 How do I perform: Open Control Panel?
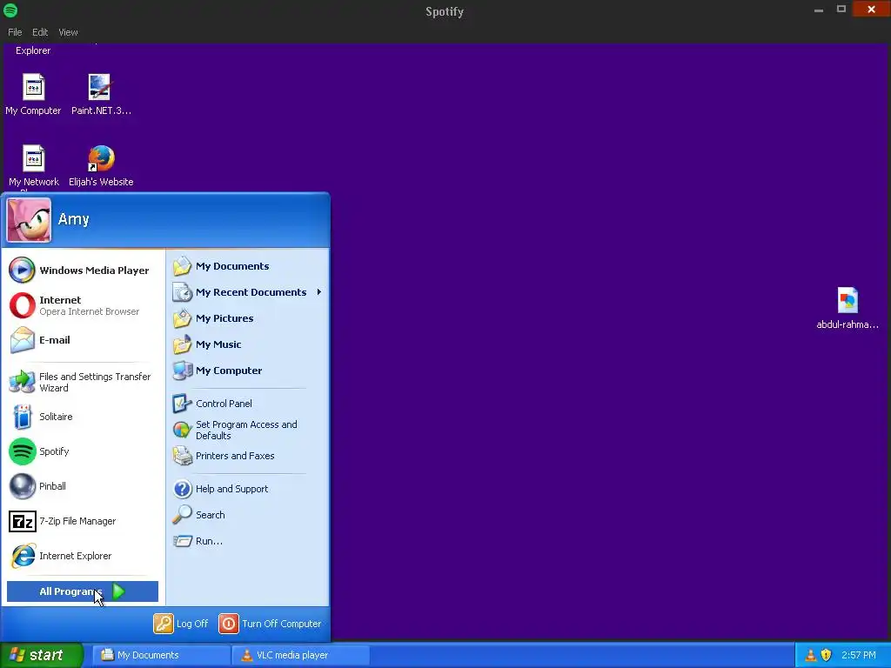248,404
